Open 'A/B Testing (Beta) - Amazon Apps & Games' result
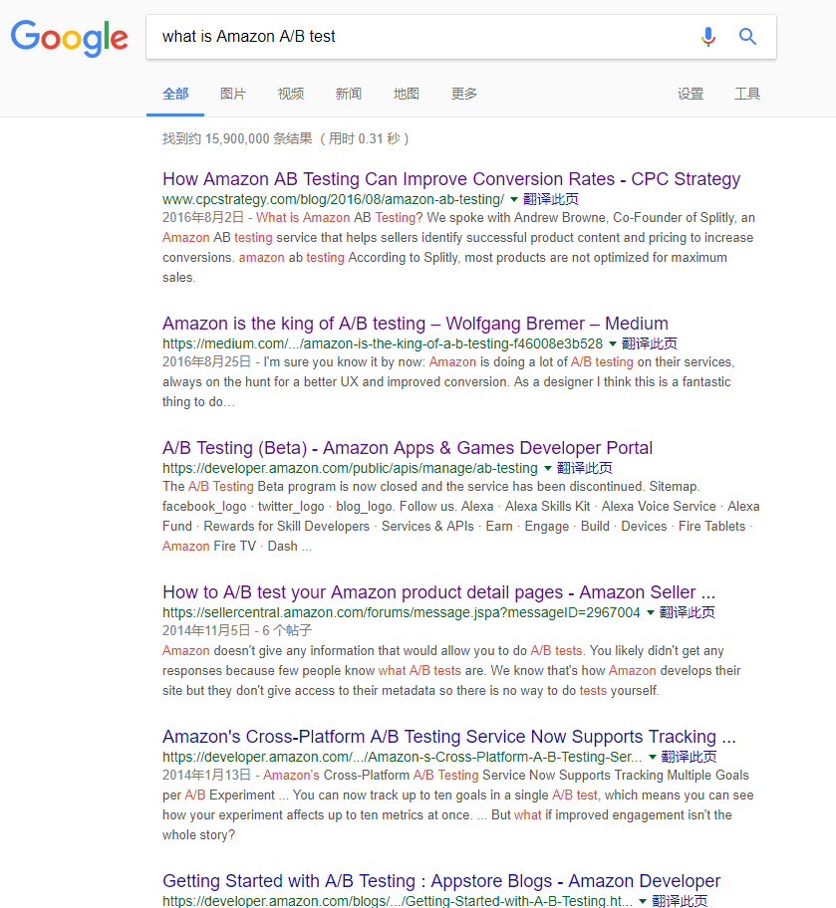This screenshot has width=836, height=908. pos(407,448)
